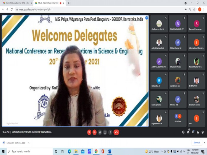
Task: Bookmark this page with star icon
Action: coord(194,9)
